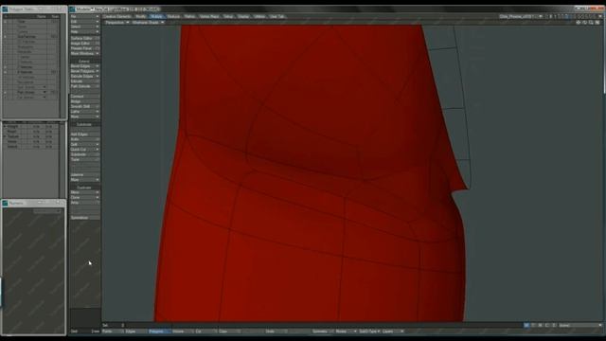Click the viewport maximize icon

597,23
